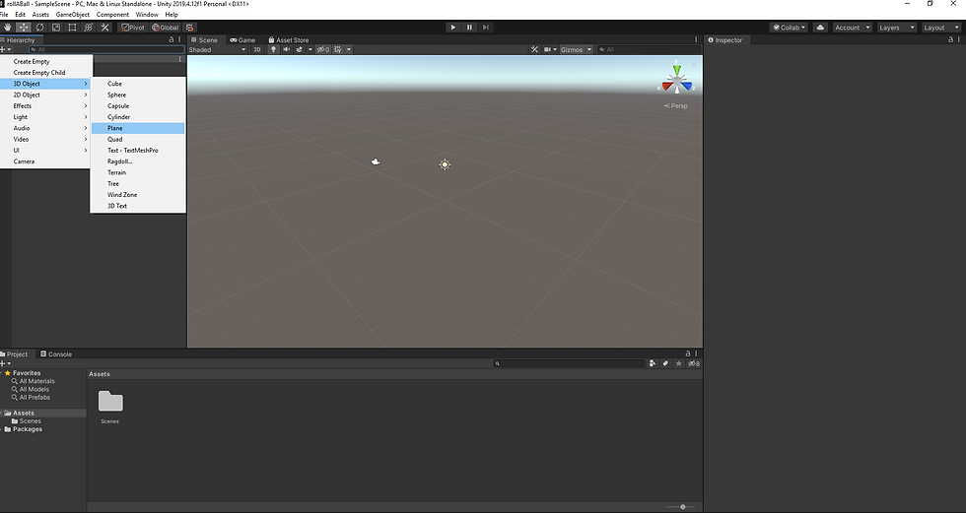Expand the Effects submenu
The width and height of the screenshot is (966, 513).
46,105
